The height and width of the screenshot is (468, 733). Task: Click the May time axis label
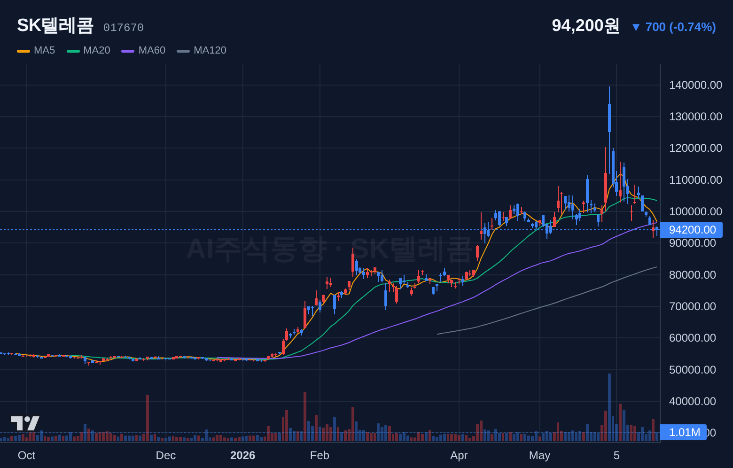539,455
